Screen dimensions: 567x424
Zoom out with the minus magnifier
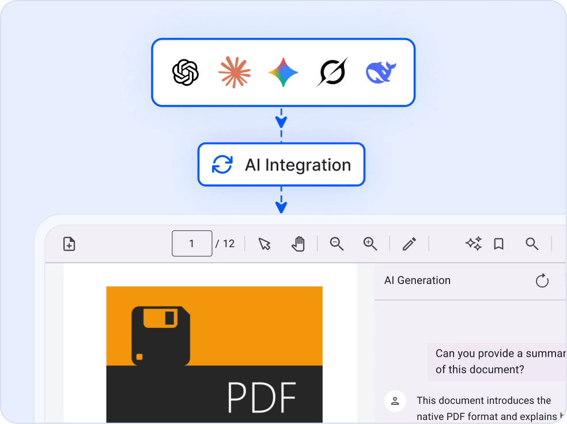pos(337,244)
